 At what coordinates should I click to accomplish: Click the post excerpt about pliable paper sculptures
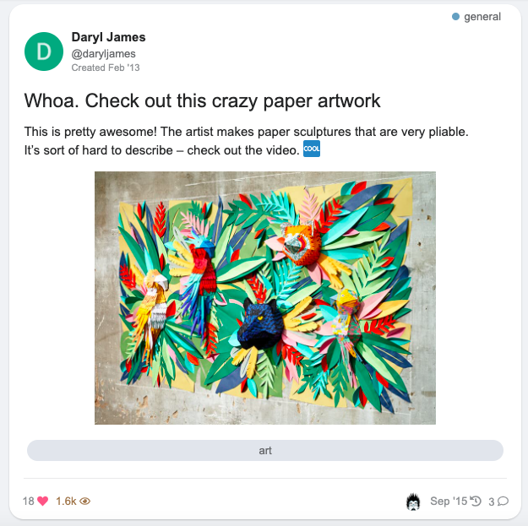[246, 141]
